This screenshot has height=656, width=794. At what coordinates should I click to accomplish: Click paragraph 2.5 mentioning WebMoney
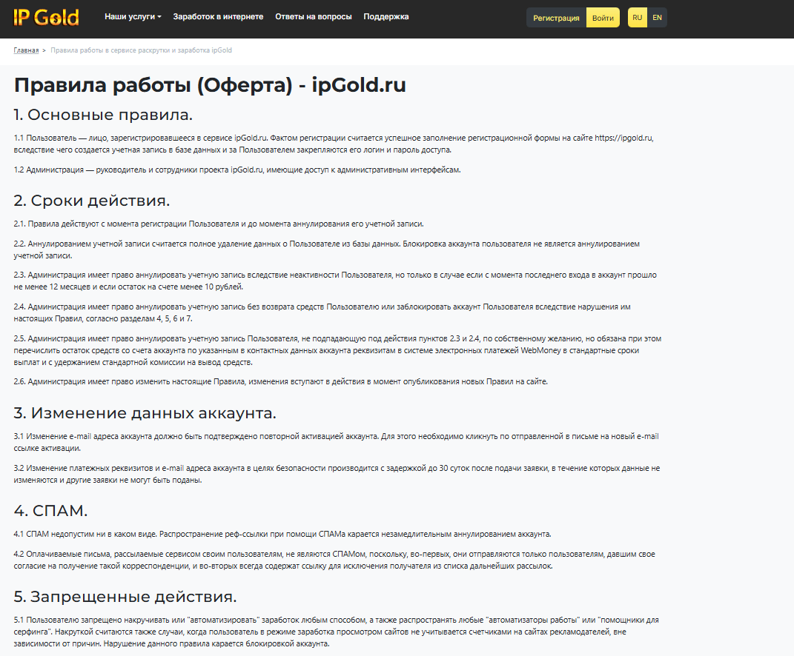tap(338, 350)
